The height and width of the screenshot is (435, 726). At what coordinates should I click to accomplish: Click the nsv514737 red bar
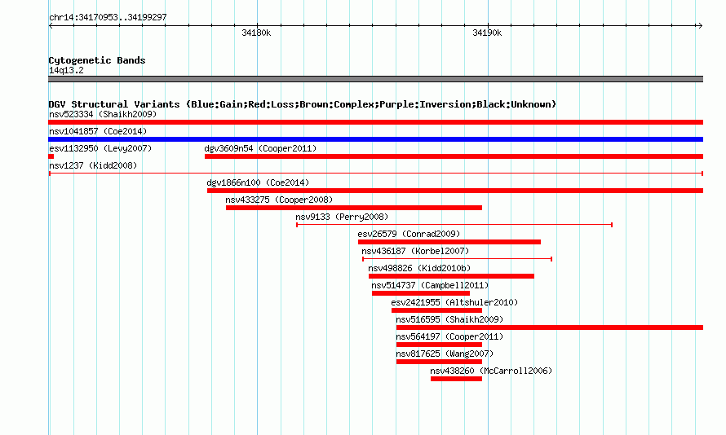click(421, 293)
